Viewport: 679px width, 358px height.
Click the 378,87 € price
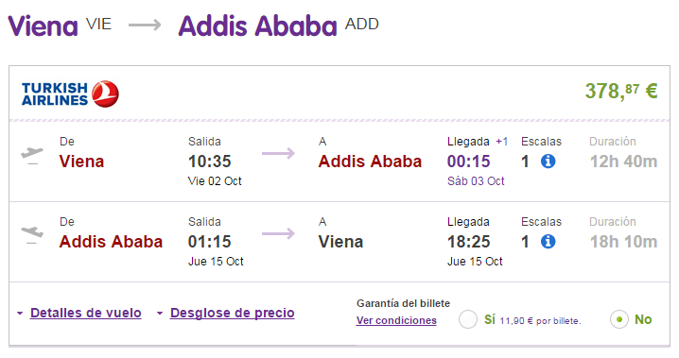coord(621,91)
